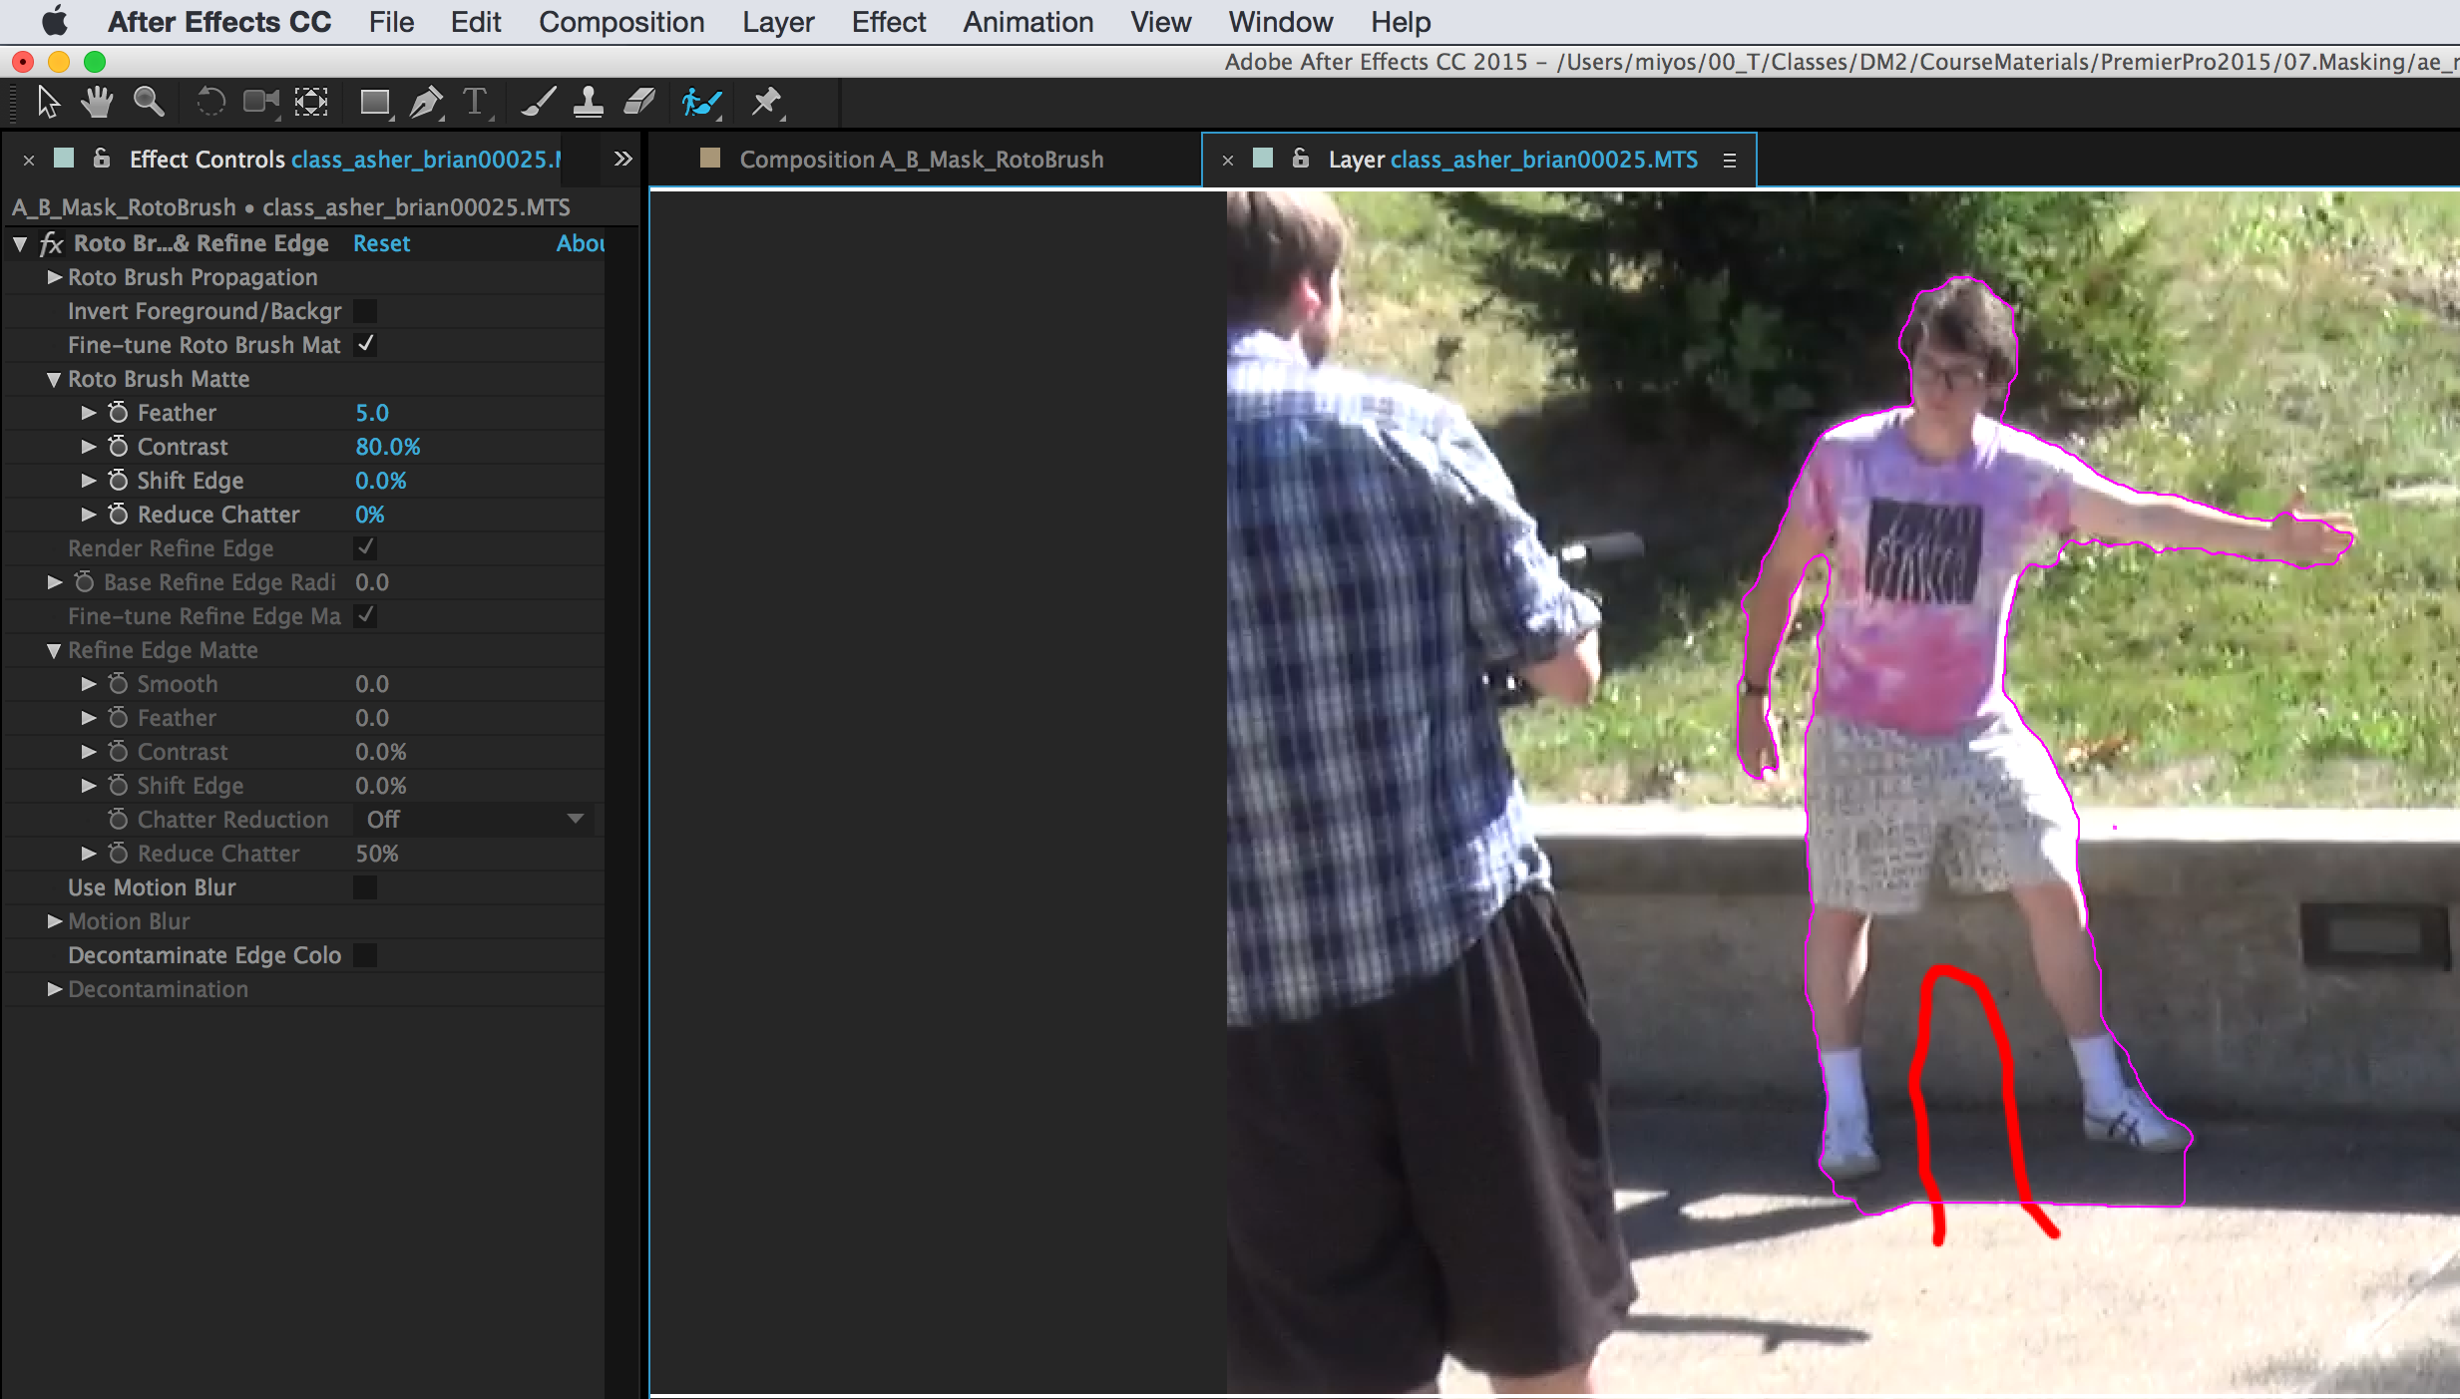Select the Zoom magnifier tool
Viewport: 2460px width, 1399px height.
149,102
